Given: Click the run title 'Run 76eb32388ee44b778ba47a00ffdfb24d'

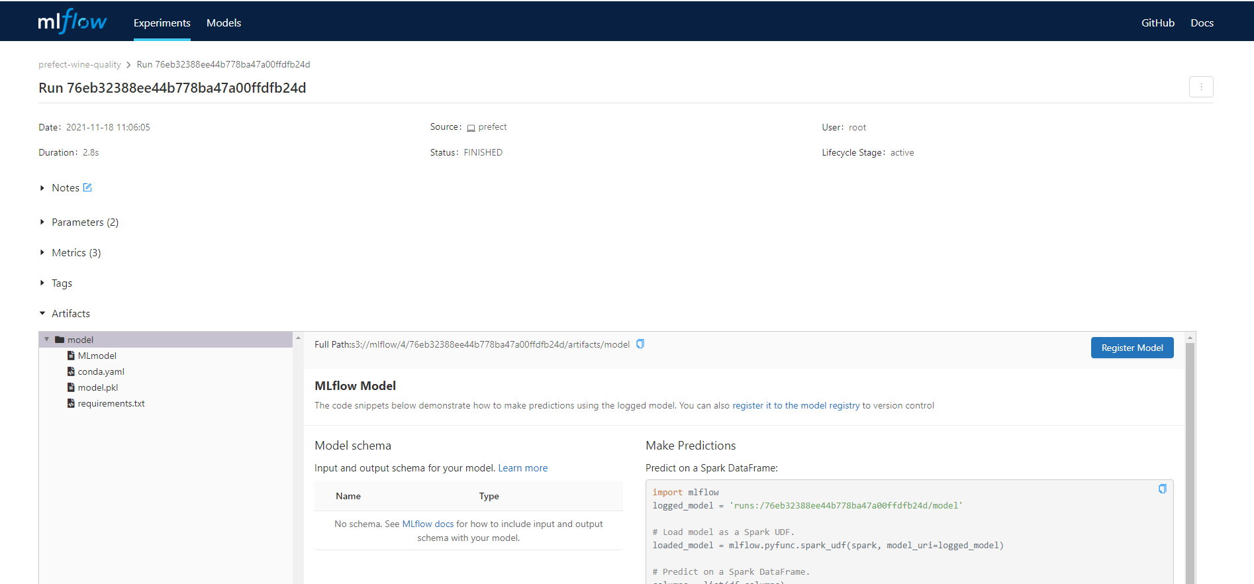Looking at the screenshot, I should point(172,88).
